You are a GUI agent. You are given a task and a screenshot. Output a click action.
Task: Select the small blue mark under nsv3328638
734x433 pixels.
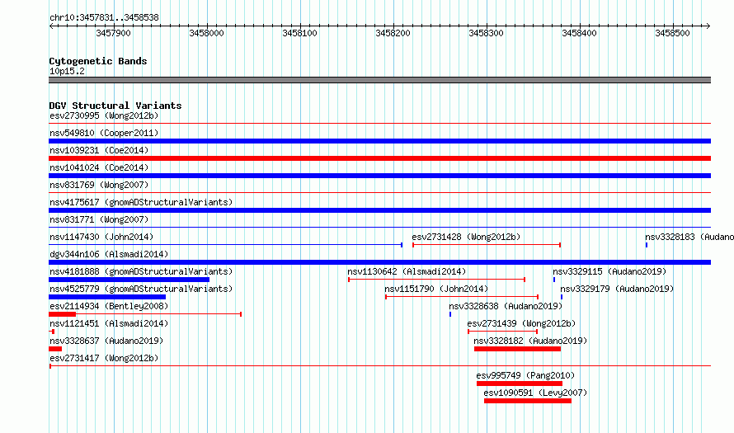click(x=450, y=314)
